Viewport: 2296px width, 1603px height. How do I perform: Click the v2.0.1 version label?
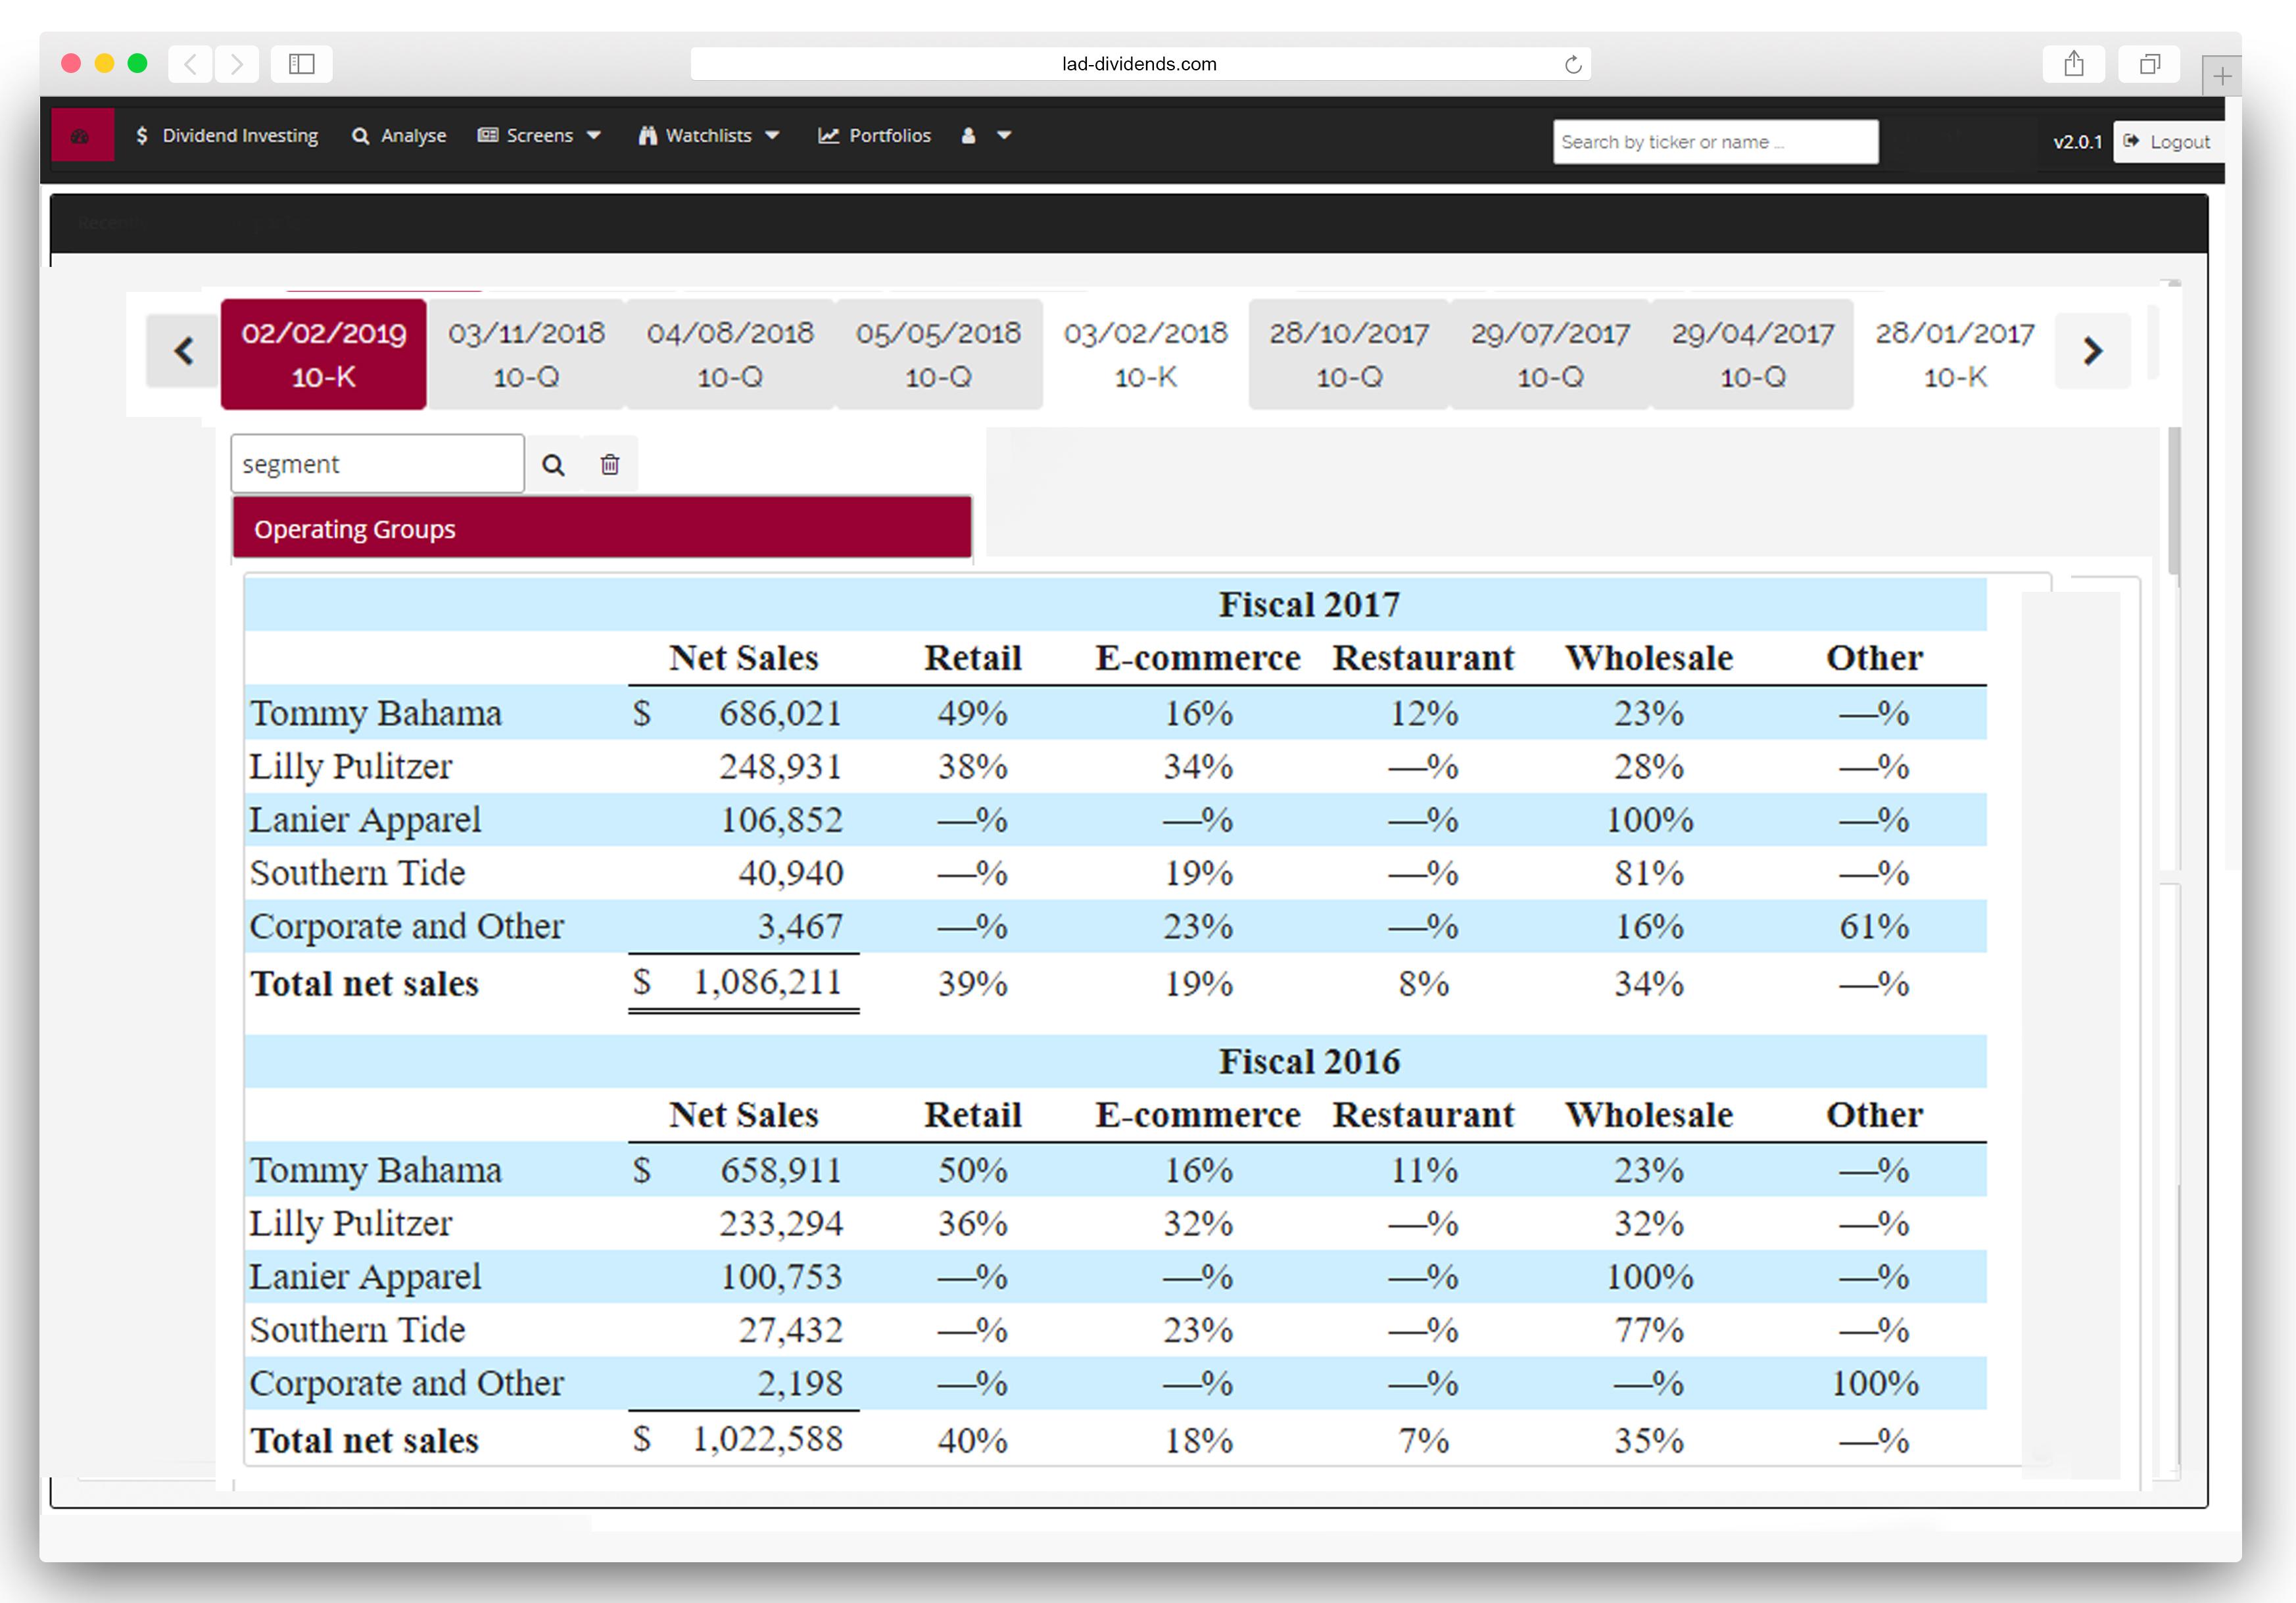pyautogui.click(x=2077, y=142)
